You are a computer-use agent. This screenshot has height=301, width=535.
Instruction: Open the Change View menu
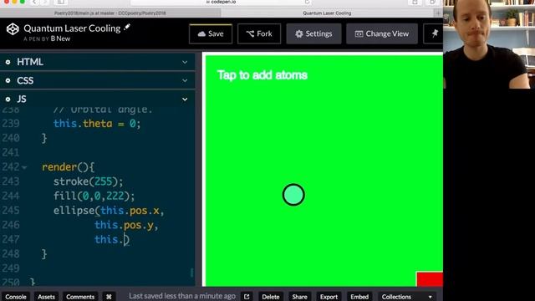click(382, 33)
